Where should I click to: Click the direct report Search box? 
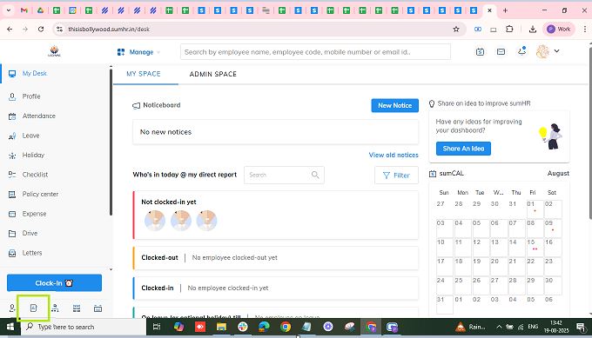pyautogui.click(x=284, y=175)
